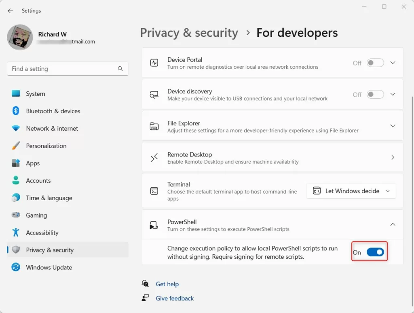The image size is (414, 313).
Task: Open Bluetooth & devices category
Action: point(68,111)
